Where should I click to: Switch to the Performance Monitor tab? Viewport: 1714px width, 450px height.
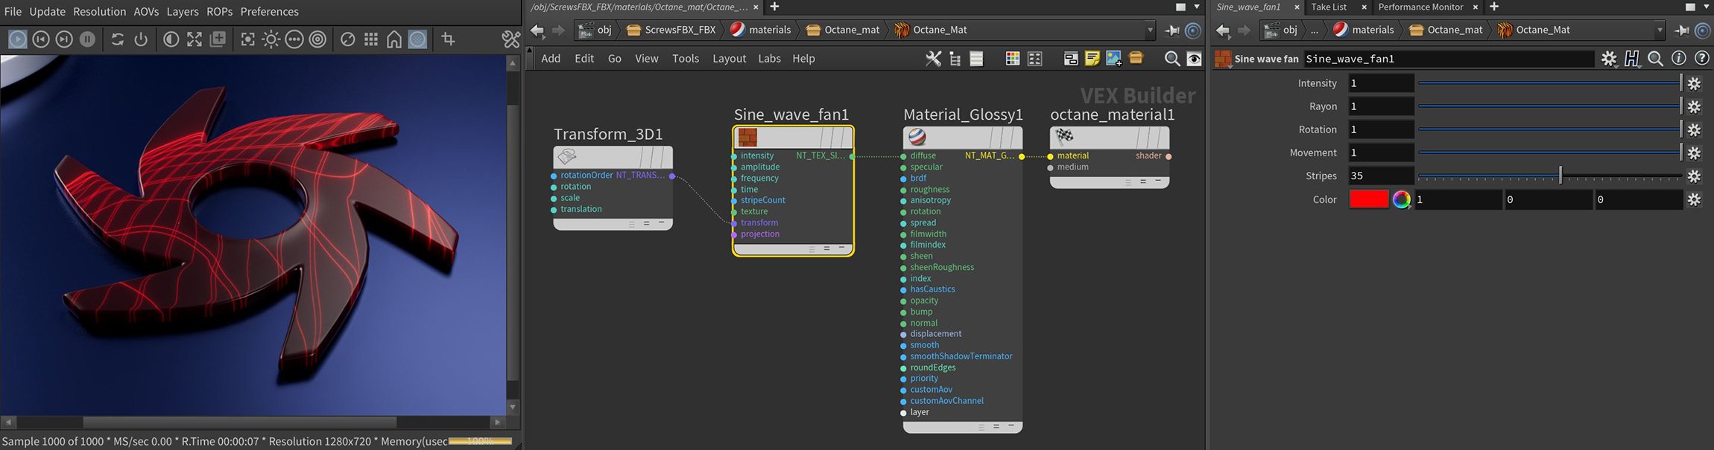1420,7
